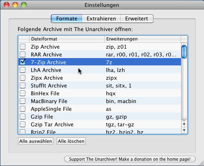The height and width of the screenshot is (166, 204).
Task: Click the scroll up arrow in format list
Action: click(184, 124)
